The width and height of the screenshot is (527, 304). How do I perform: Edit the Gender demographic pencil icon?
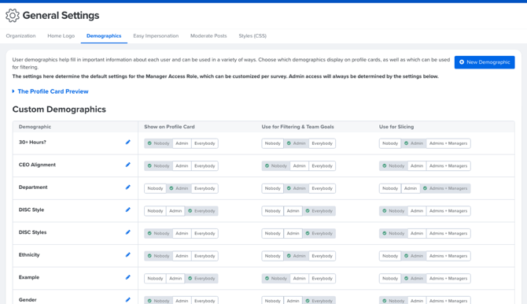(x=127, y=299)
